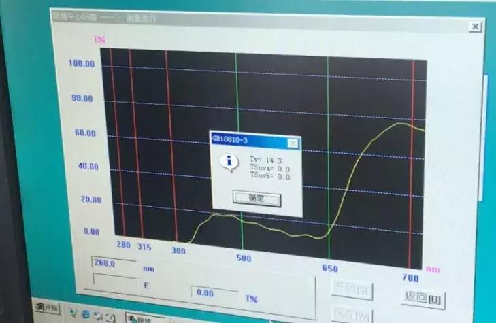The width and height of the screenshot is (496, 323).
Task: Click the info icon in the GB10810-3 dialog
Action: tap(229, 162)
